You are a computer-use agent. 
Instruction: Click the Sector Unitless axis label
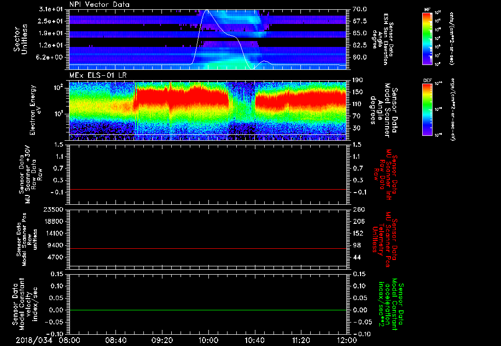(21, 39)
